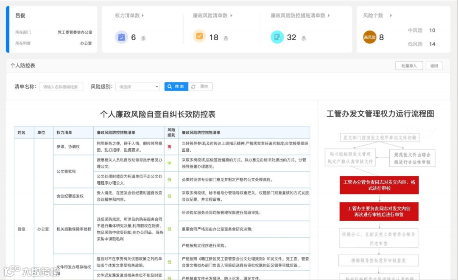Viewport: 458px width, 280px height.
Task: Click flow node 规范性文件由综合组进行合法性审核
Action: point(412,158)
